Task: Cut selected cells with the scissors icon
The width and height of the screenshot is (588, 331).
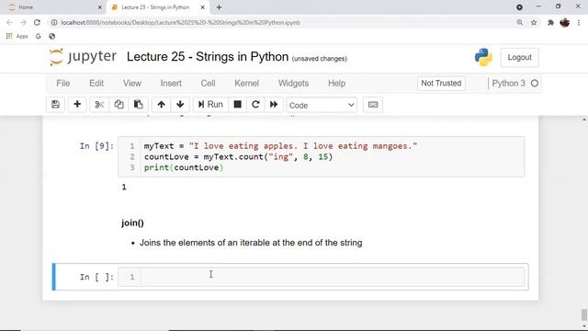Action: 99,105
